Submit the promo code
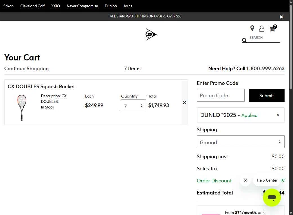The height and width of the screenshot is (215, 293). tap(267, 95)
